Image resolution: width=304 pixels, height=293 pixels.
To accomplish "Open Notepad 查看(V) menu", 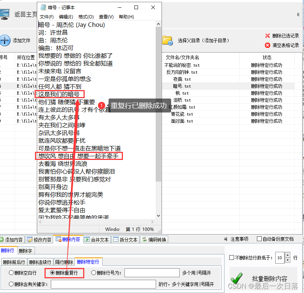I will [106, 17].
